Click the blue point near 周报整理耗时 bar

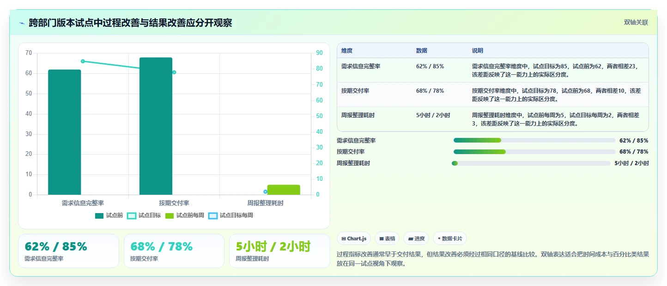tap(265, 191)
